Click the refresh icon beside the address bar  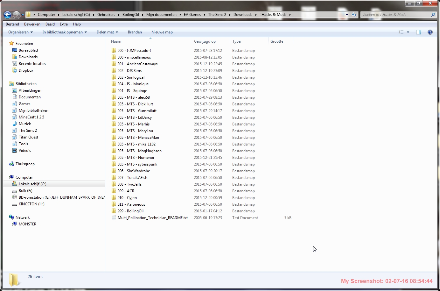(x=354, y=15)
